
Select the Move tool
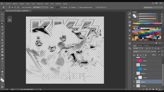[x=2, y=14]
